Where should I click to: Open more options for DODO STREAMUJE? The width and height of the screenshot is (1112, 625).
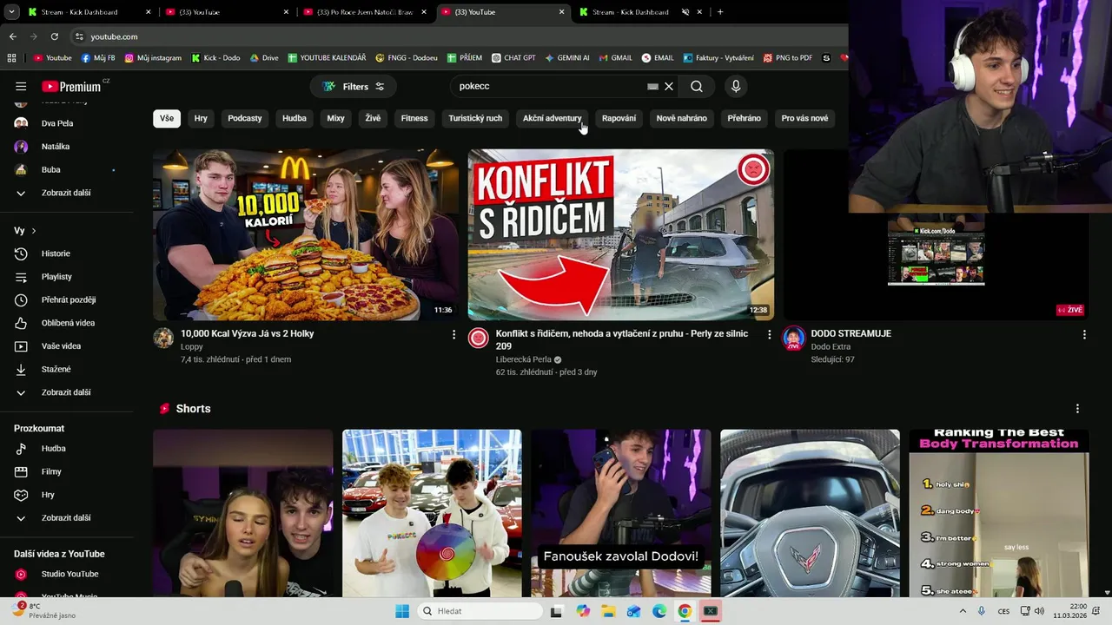tap(1084, 334)
